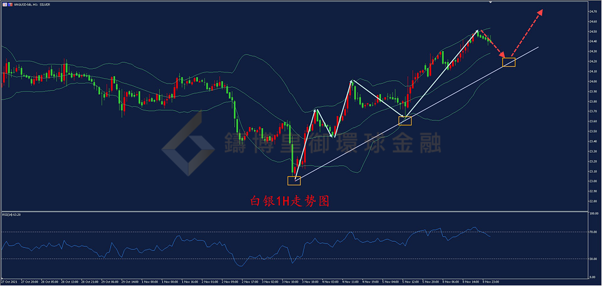Screen dimensions: 602x286
Task: Select the orange rectangle at the projected pullback
Action: [508, 62]
